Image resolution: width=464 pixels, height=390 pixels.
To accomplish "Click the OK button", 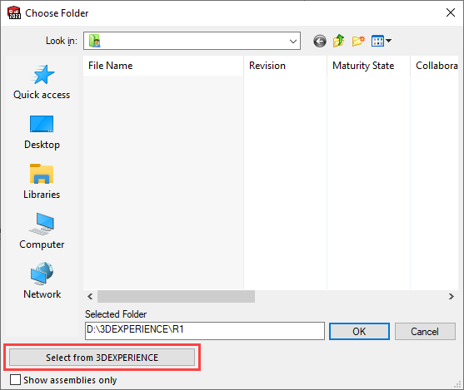I will point(359,331).
